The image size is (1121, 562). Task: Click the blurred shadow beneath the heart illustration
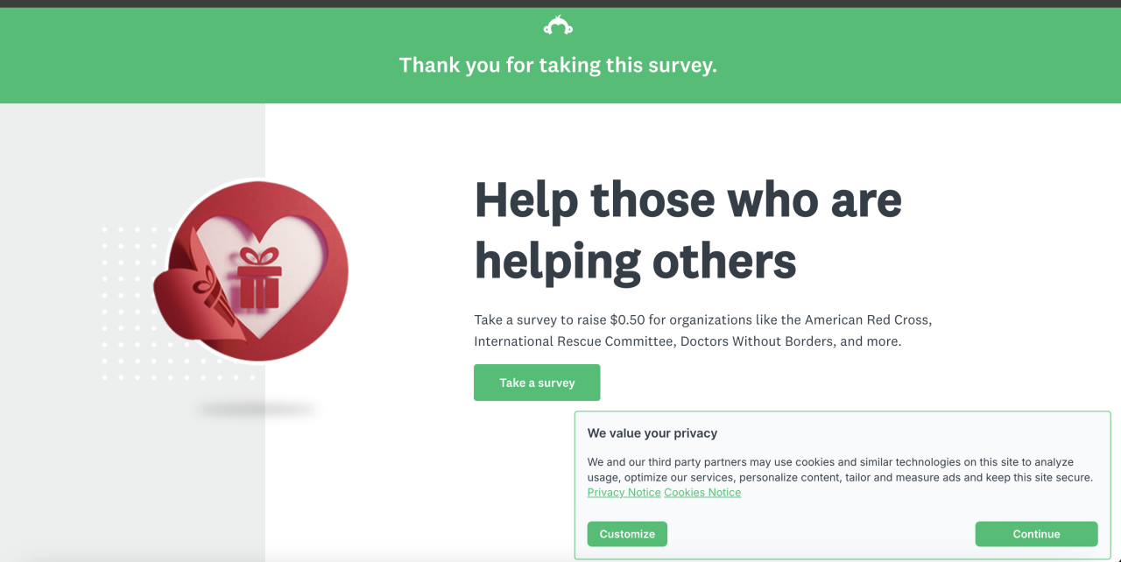click(x=256, y=409)
